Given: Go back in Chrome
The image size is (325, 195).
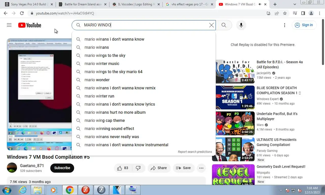Looking at the screenshot, I should click(6, 13).
